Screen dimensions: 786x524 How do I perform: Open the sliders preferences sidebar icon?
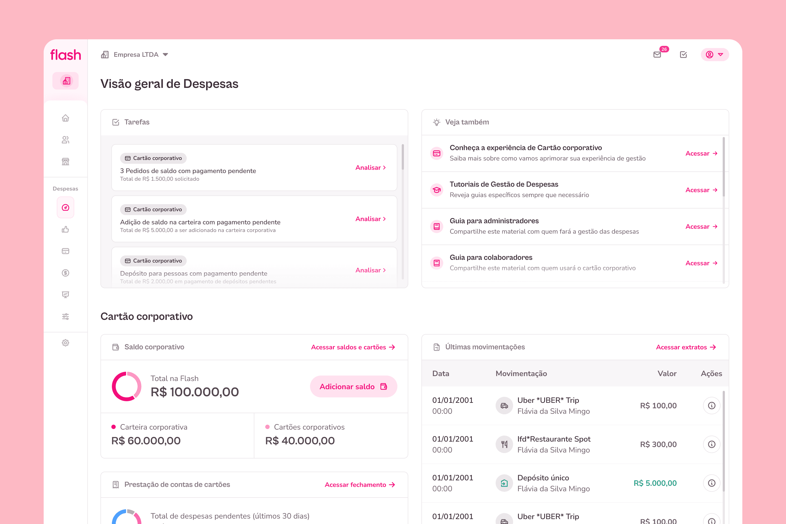coord(65,317)
